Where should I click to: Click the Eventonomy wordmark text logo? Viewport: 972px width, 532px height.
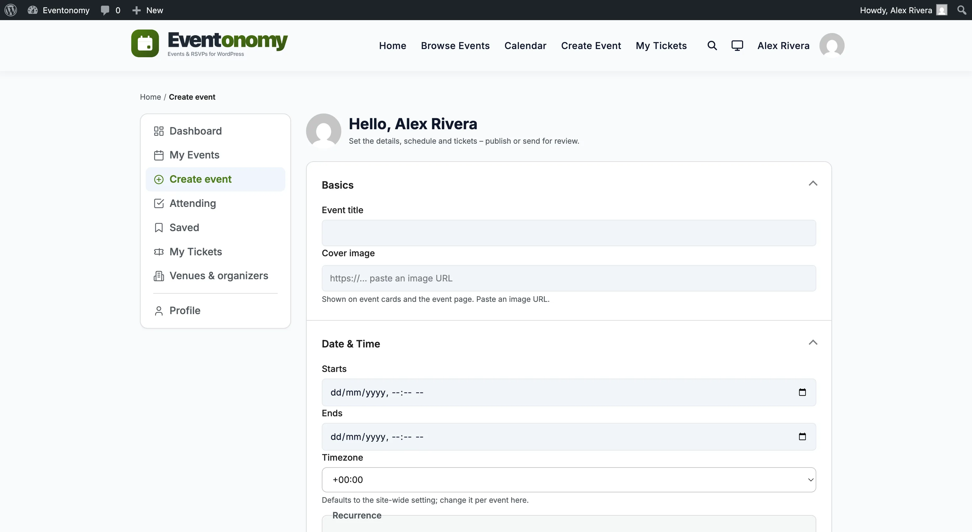tap(227, 41)
